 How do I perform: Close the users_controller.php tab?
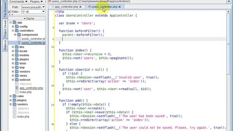119,7
